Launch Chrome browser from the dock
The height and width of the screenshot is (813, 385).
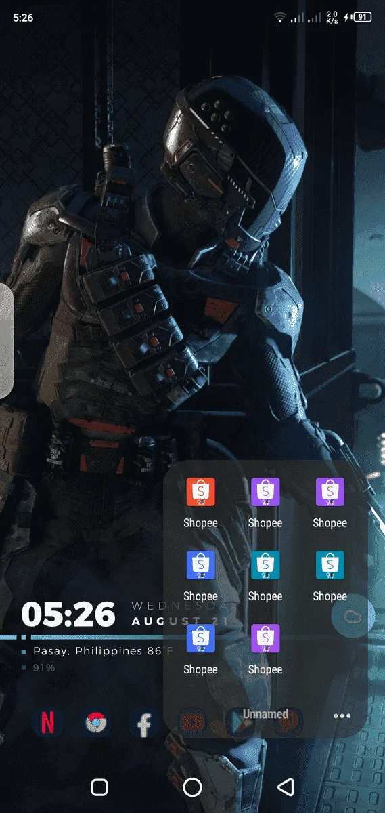pyautogui.click(x=96, y=724)
